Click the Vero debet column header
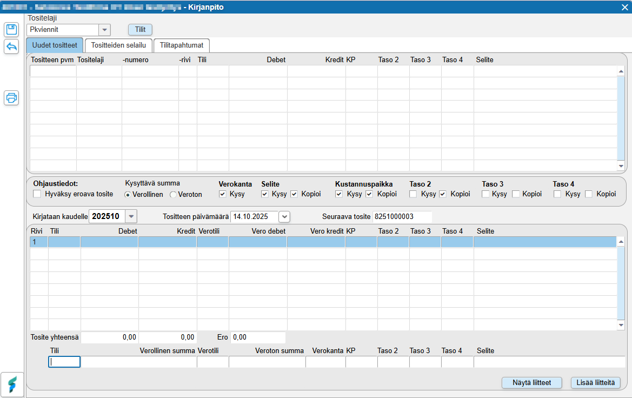This screenshot has height=398, width=632. [x=269, y=231]
